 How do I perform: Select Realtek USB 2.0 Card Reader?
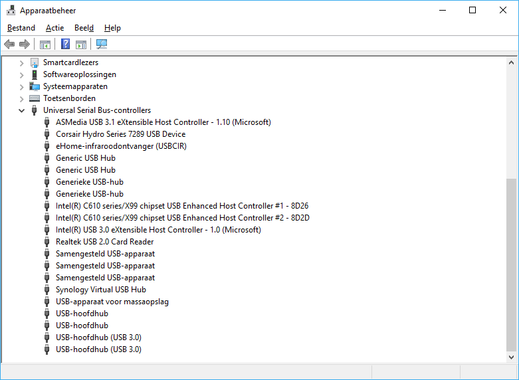[104, 242]
